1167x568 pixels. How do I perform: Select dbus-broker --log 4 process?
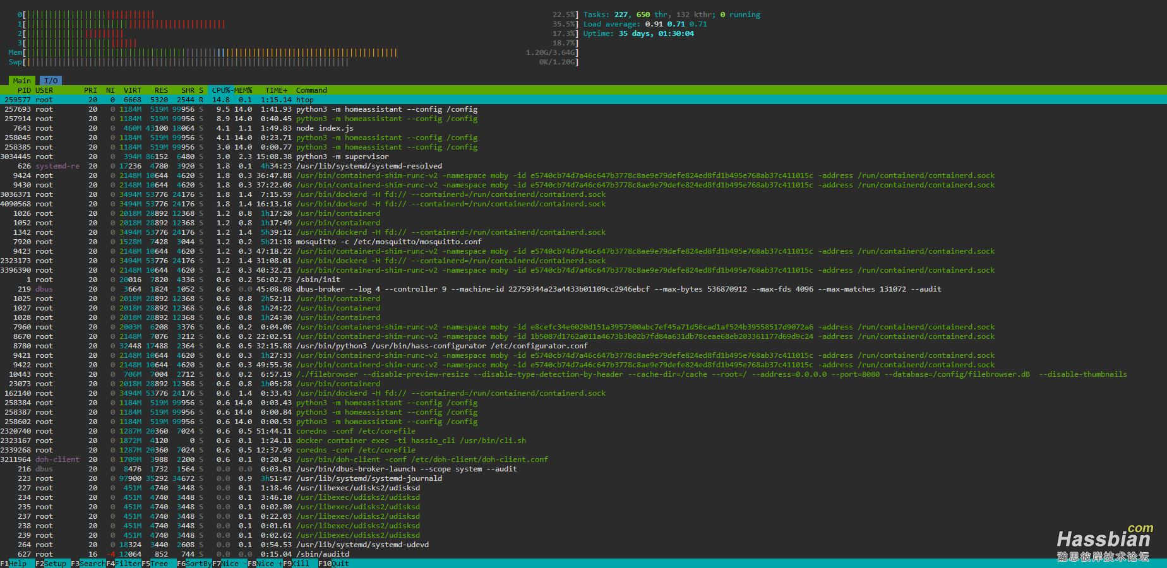(x=583, y=289)
